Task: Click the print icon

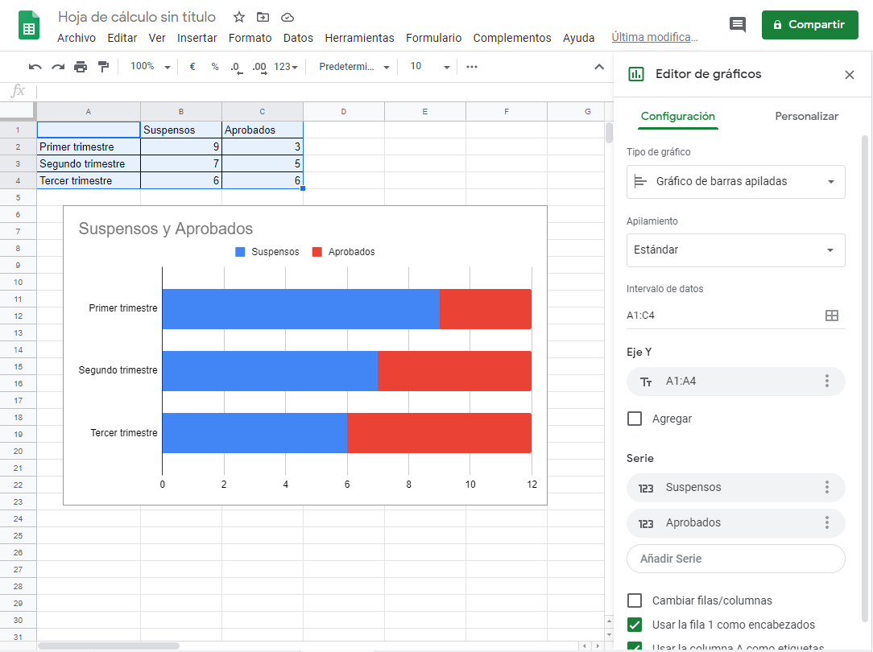Action: 81,67
